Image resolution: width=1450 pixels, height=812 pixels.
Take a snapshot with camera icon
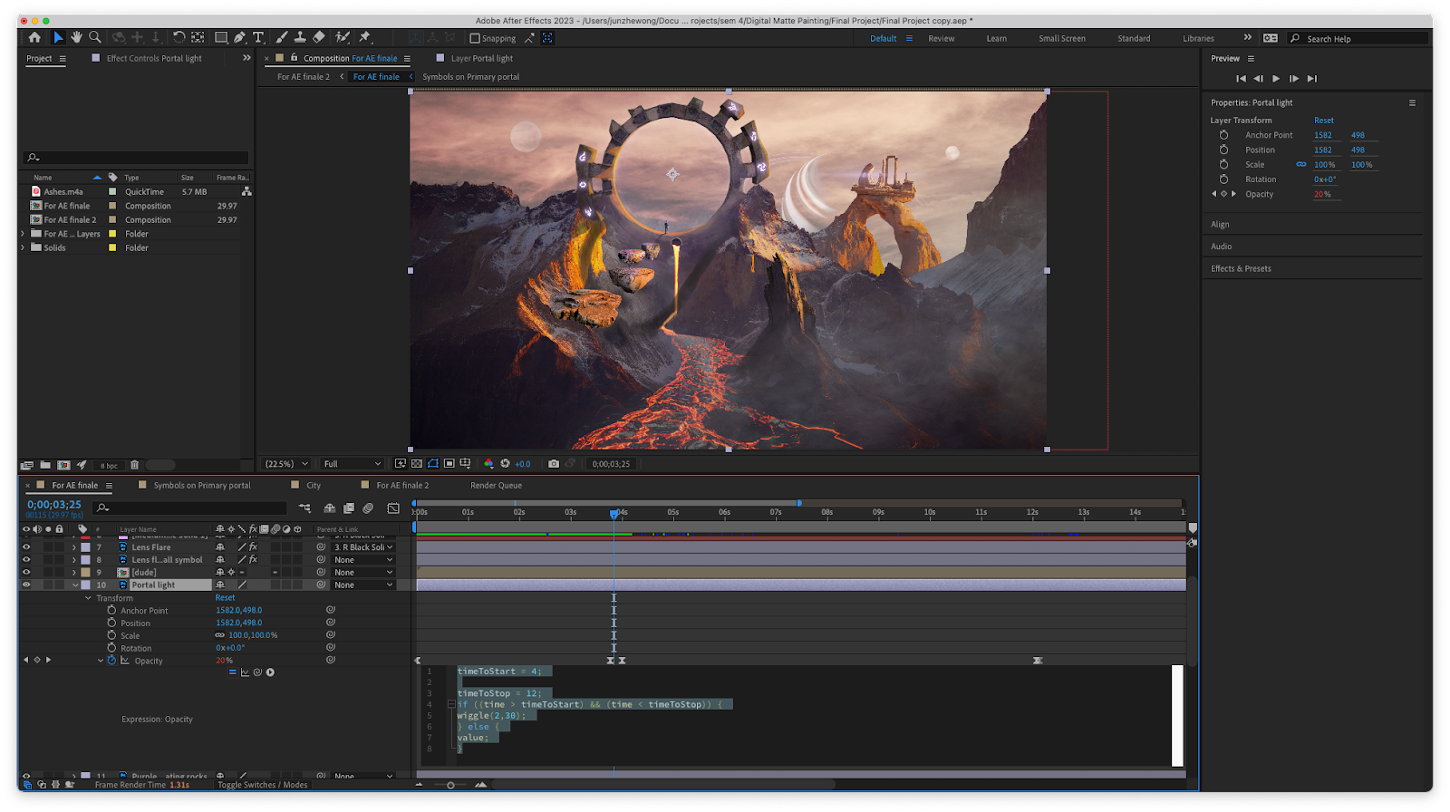tap(554, 464)
